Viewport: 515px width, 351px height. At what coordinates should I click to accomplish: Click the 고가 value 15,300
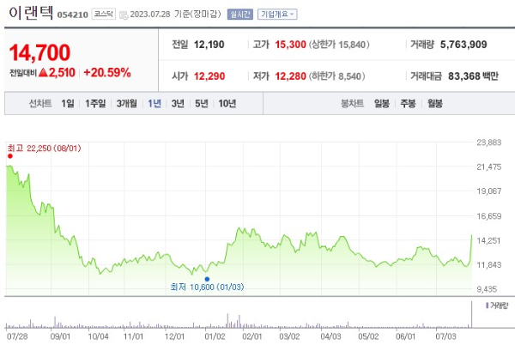(x=290, y=45)
